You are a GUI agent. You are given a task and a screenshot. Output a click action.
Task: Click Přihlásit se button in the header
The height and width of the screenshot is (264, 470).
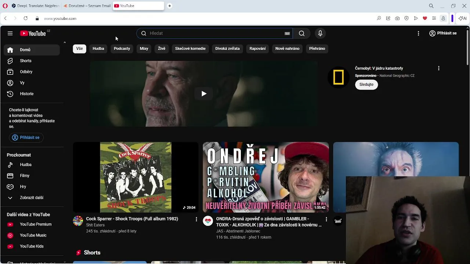[x=443, y=33]
